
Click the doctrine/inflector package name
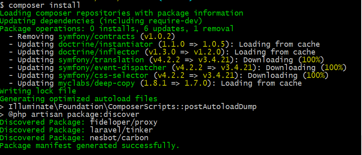pos(99,52)
